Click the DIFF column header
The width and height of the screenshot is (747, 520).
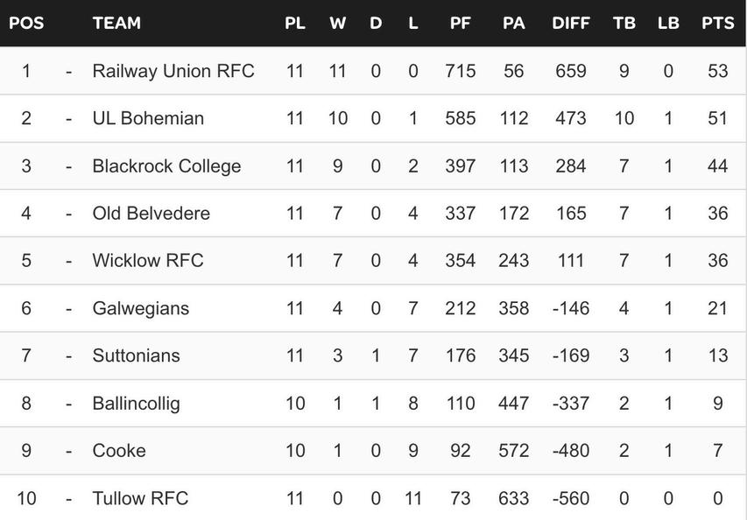(571, 24)
